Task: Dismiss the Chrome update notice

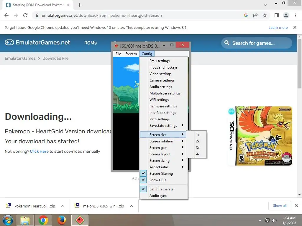Action: [x=295, y=27]
